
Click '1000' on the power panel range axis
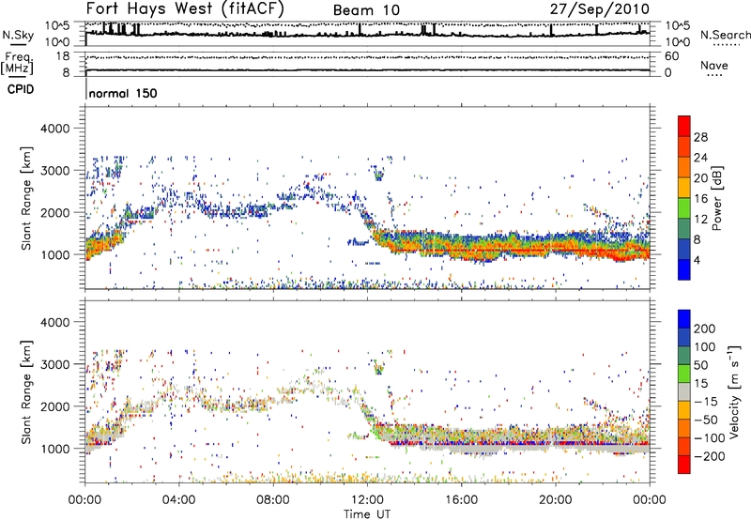54,254
